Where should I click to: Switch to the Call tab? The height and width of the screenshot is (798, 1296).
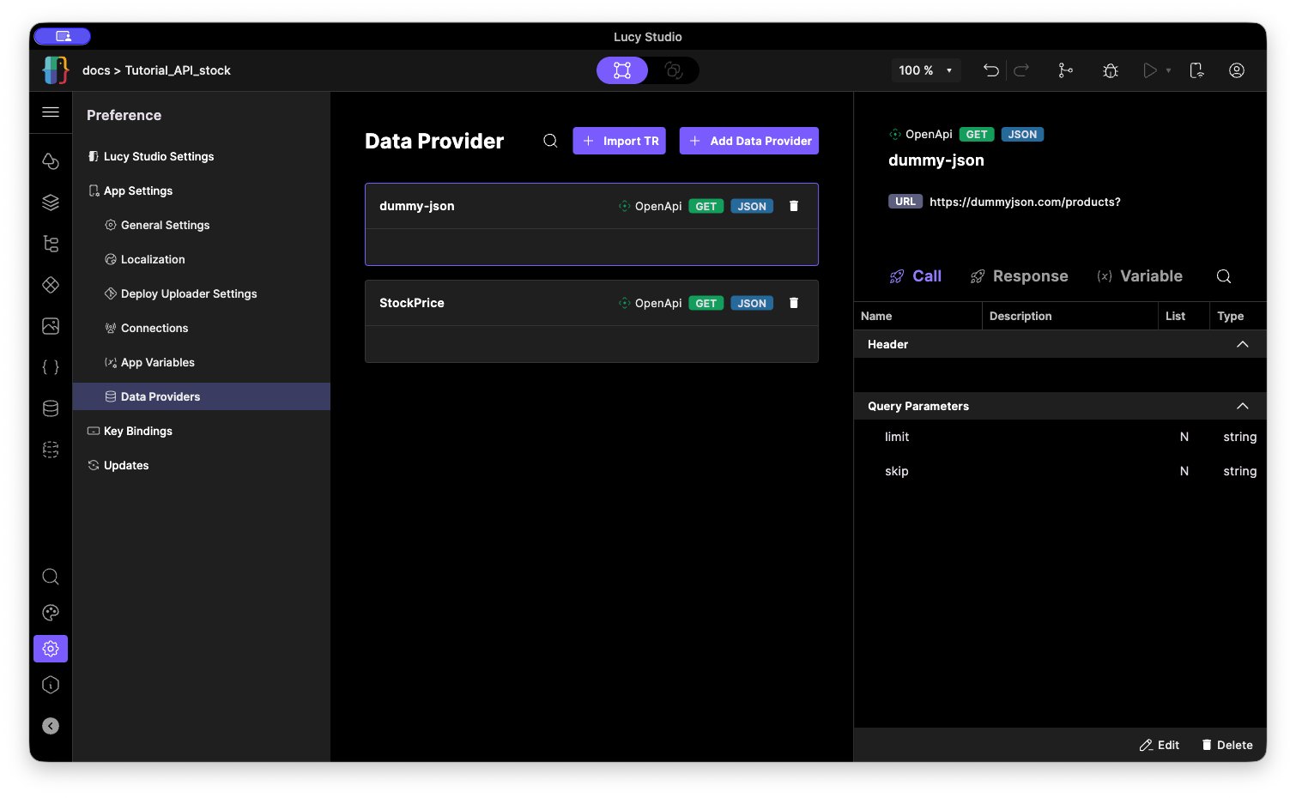[x=916, y=276]
